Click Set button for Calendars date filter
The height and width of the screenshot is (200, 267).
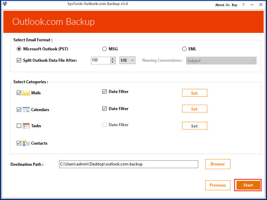pyautogui.click(x=195, y=109)
